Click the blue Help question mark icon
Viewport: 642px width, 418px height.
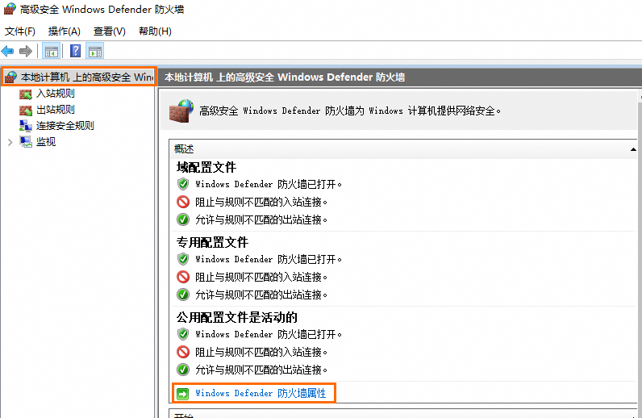75,52
